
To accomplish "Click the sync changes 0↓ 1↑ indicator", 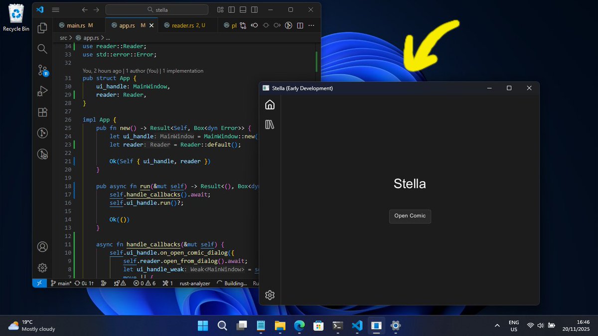I will 84,283.
